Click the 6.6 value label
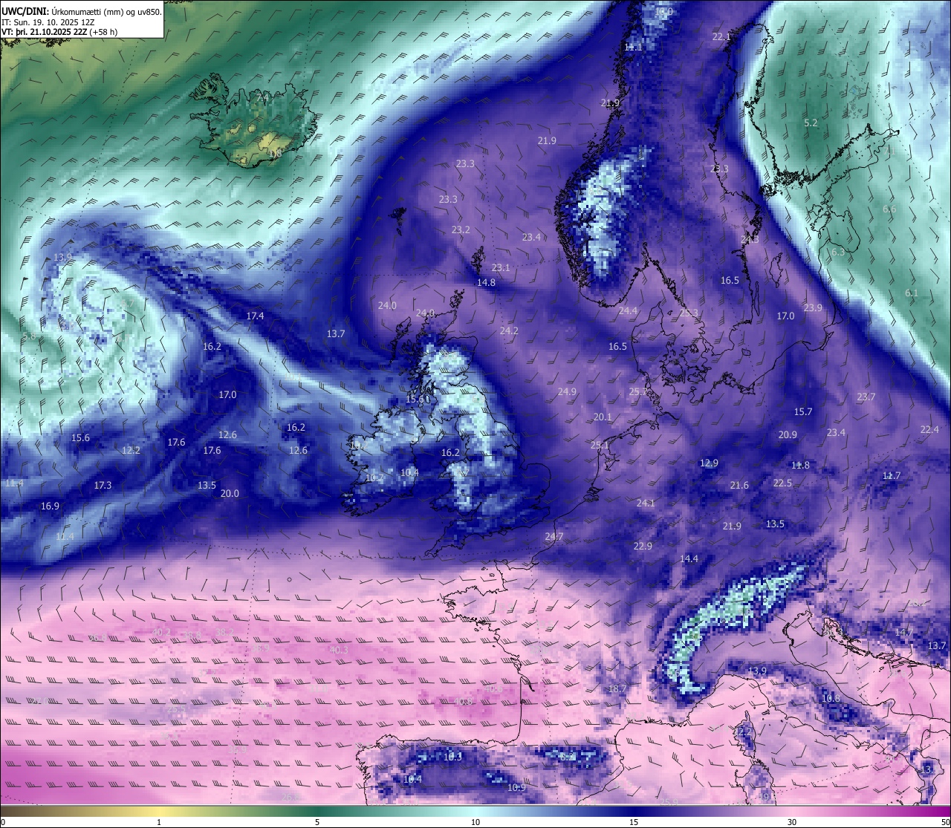This screenshot has width=951, height=828. pyautogui.click(x=889, y=209)
